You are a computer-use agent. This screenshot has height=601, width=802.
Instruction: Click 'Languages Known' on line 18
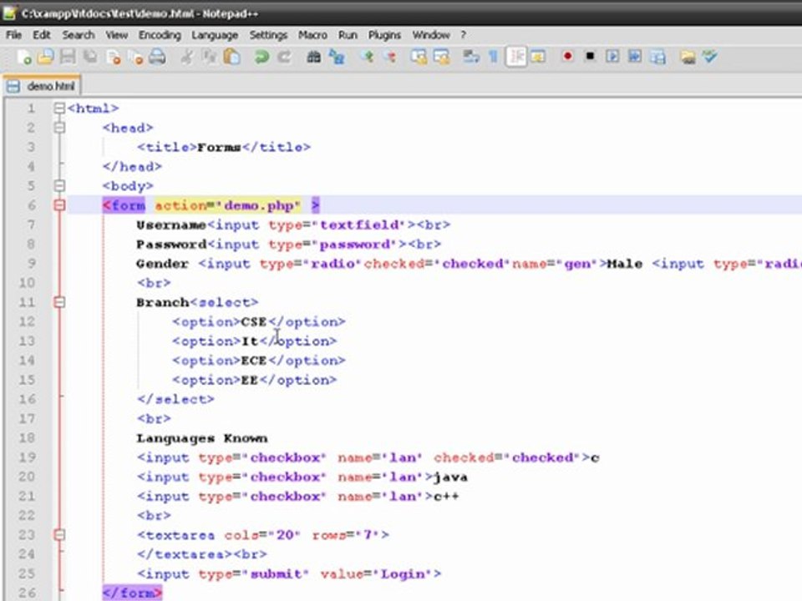201,438
